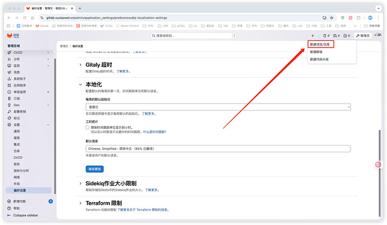Open the to-do list icon in header
Viewport: 387px width, 225px height.
(346, 36)
